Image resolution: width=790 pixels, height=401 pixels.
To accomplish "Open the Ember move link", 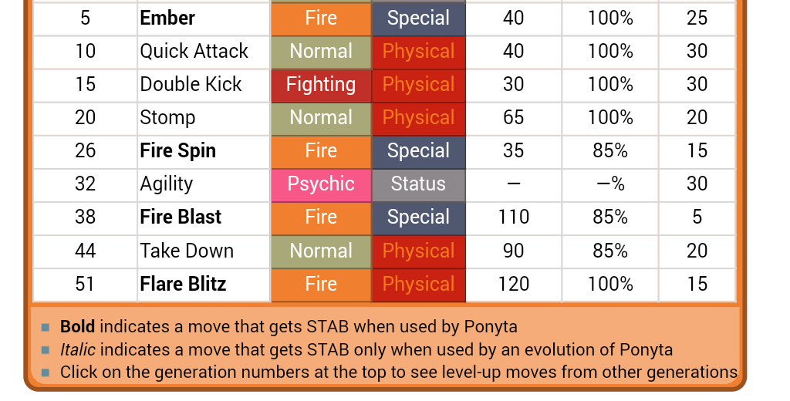I will tap(167, 19).
